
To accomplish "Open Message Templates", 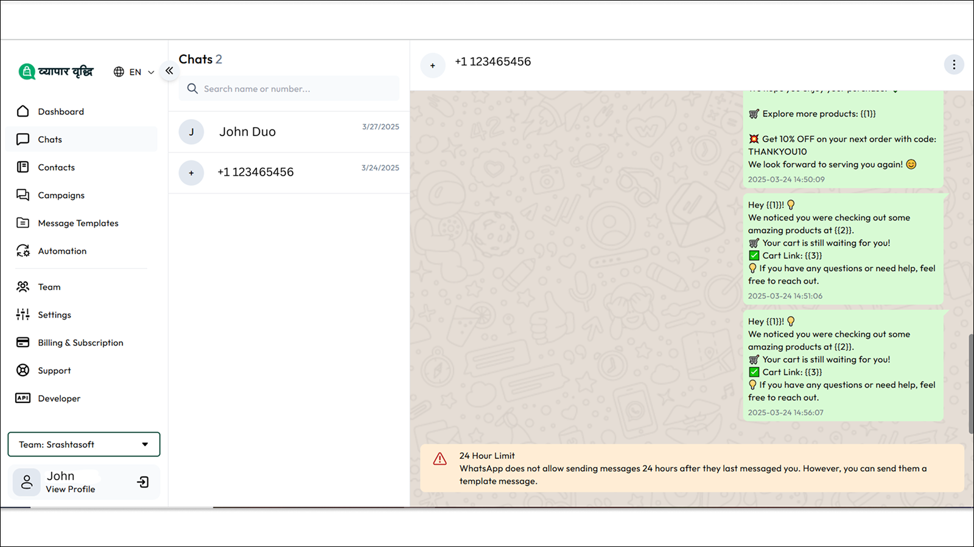I will pos(78,223).
